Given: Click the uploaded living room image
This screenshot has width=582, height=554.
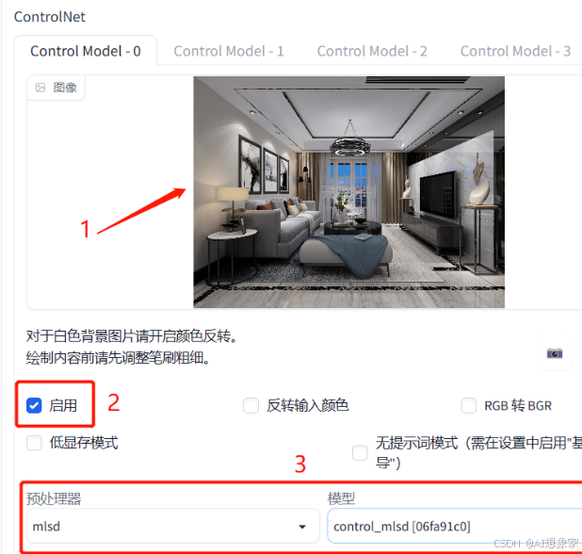Looking at the screenshot, I should [x=348, y=192].
